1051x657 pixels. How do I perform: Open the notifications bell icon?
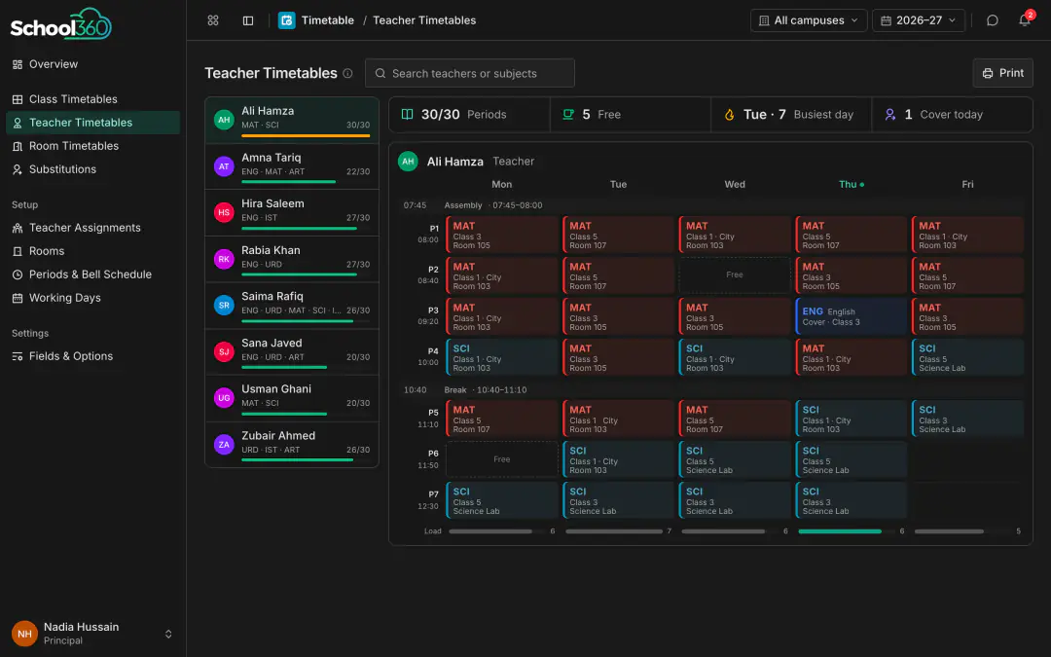1024,20
